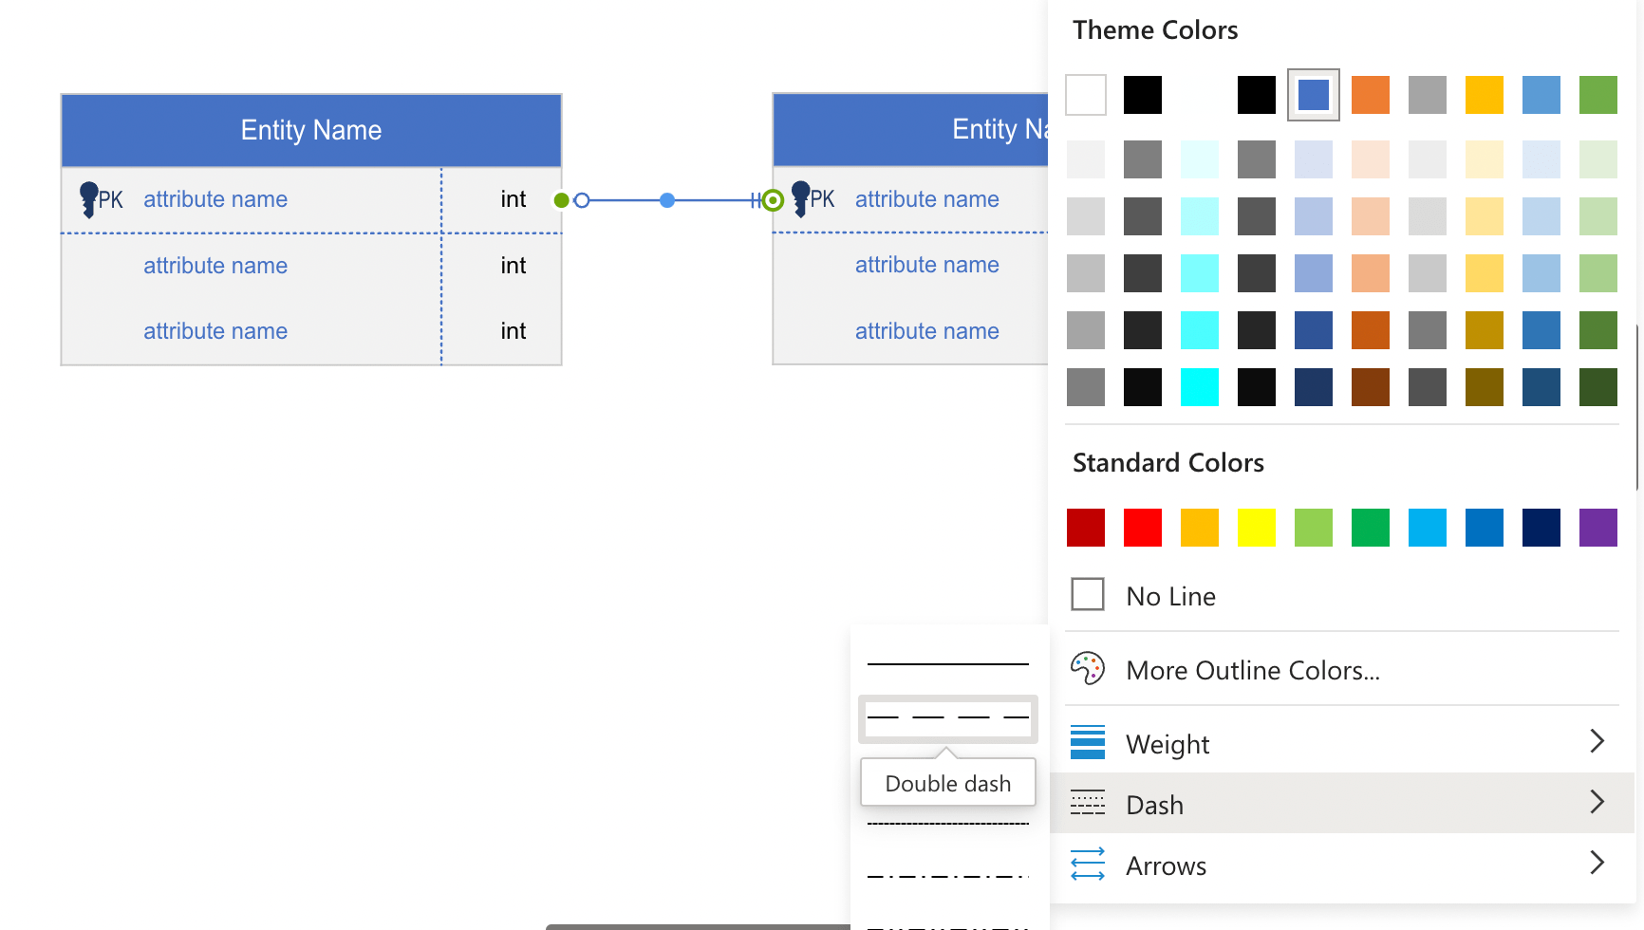Screen dimensions: 1644x930
Task: Open More Outline Colors palette icon
Action: coord(1089,668)
